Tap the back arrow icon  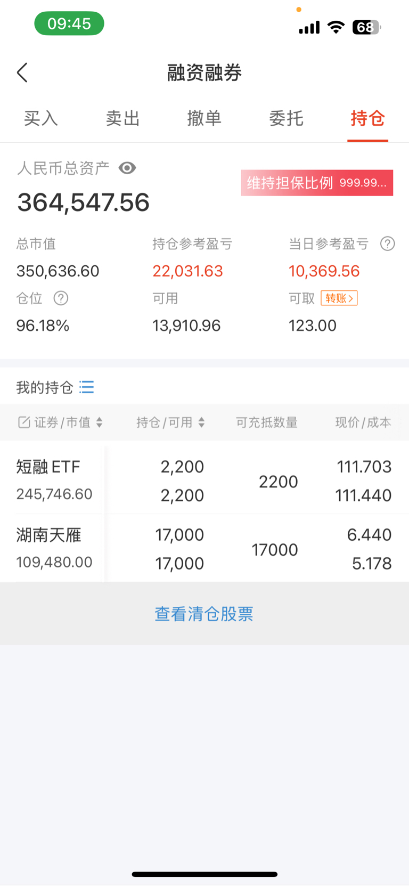(22, 72)
